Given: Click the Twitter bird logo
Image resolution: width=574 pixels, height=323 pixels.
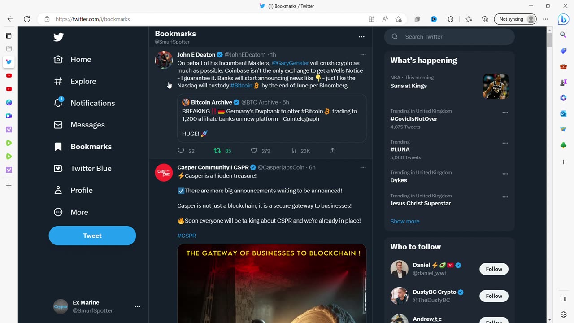Looking at the screenshot, I should pyautogui.click(x=58, y=37).
